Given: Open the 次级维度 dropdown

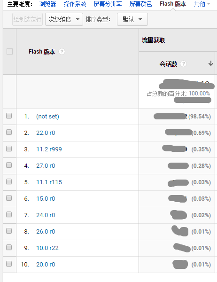Looking at the screenshot, I should (x=64, y=19).
